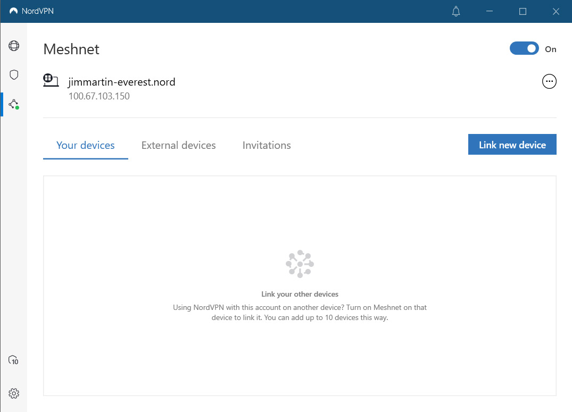Open Settings gear icon

[14, 393]
